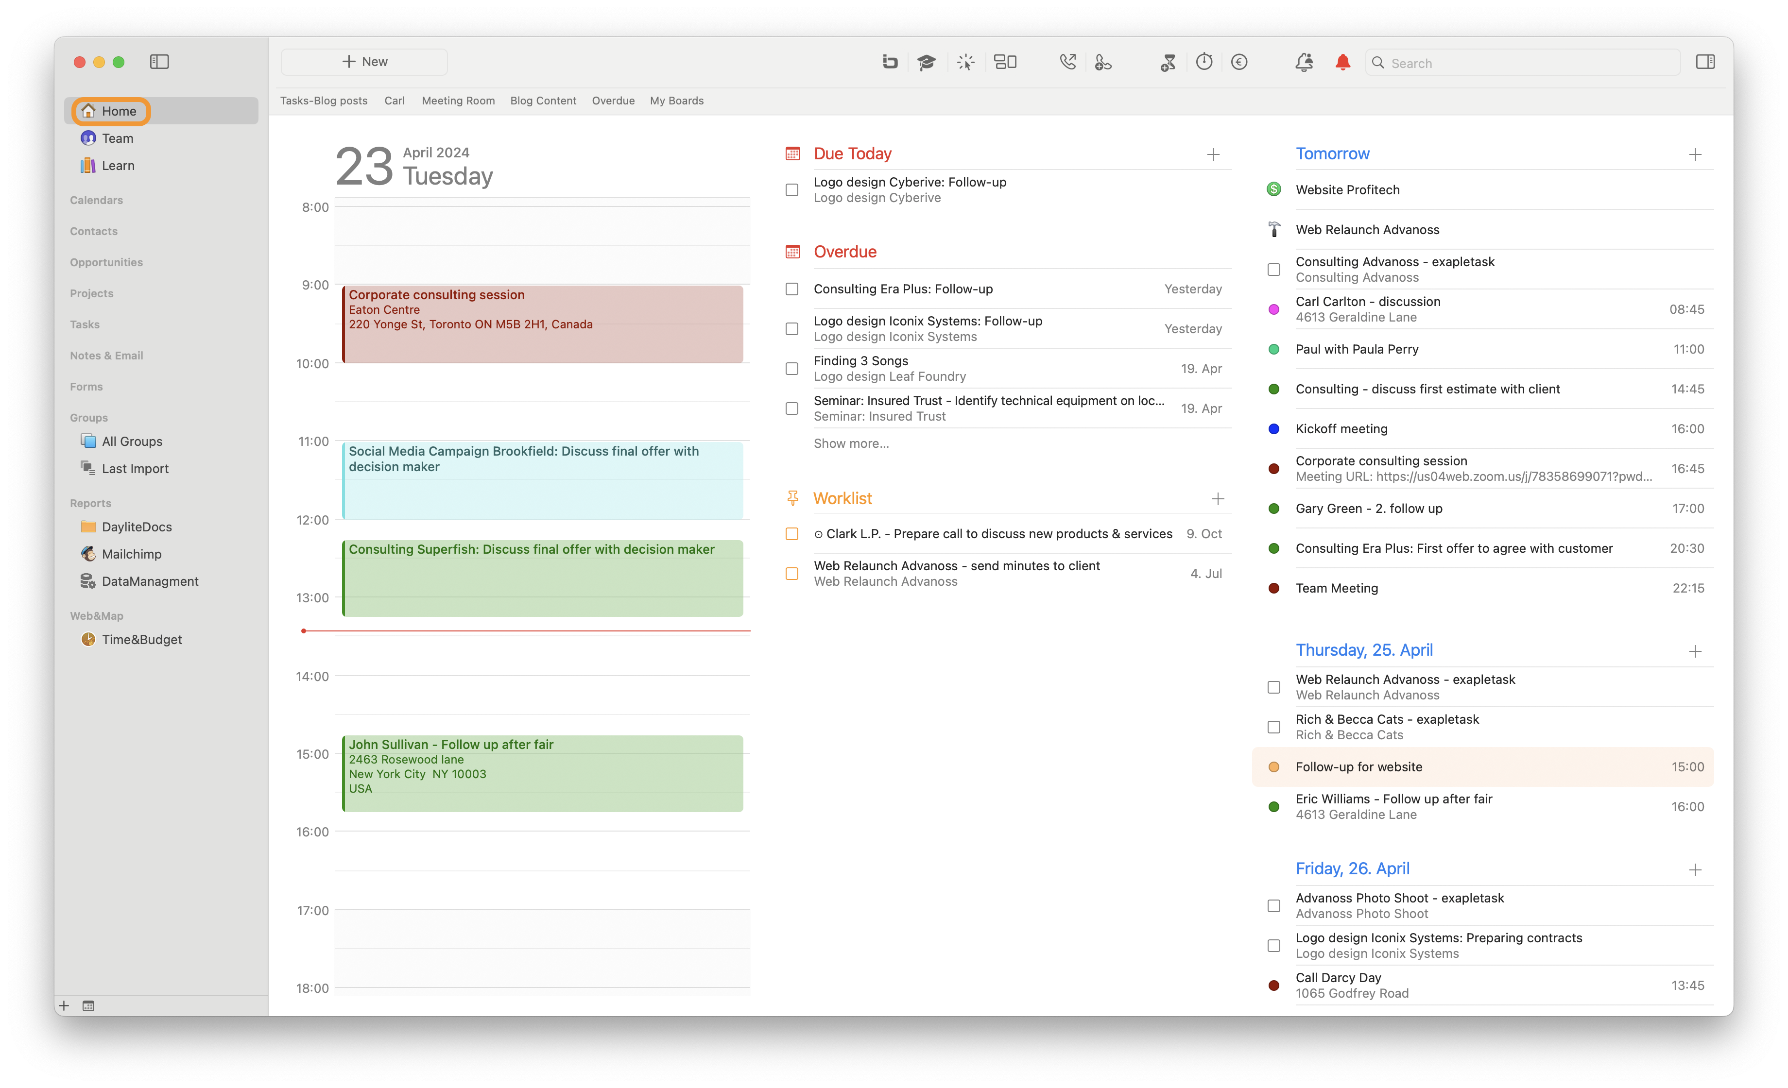The image size is (1788, 1088).
Task: Open the Meeting Room favorite
Action: (459, 101)
